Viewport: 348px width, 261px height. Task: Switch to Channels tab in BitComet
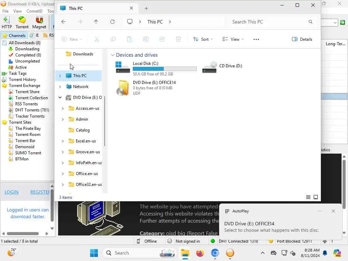[x=14, y=35]
